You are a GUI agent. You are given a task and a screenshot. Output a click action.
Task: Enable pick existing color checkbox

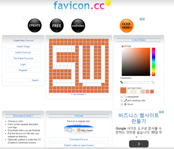[x=122, y=100]
